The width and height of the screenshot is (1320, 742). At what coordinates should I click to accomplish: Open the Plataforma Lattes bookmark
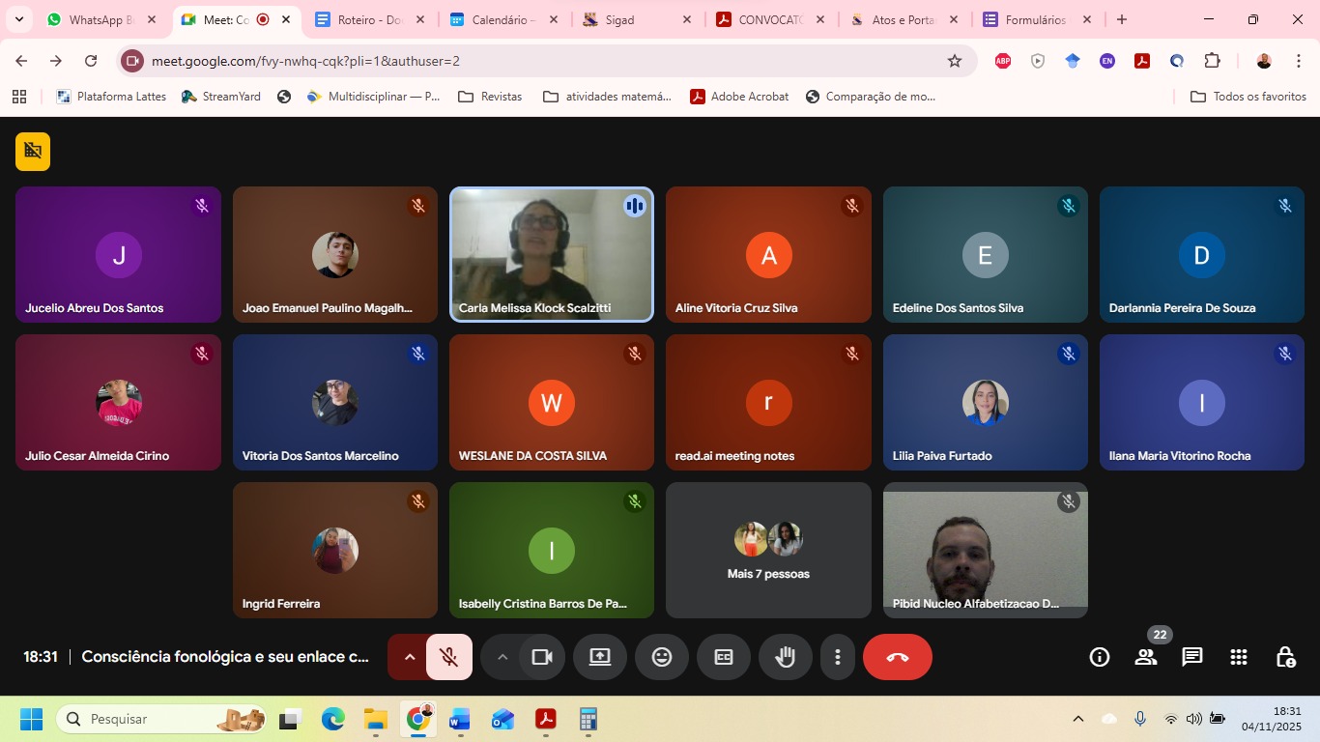click(x=111, y=97)
